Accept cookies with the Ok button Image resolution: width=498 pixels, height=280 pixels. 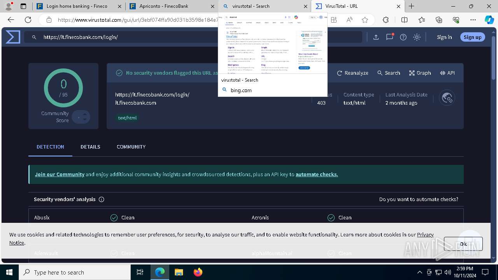click(463, 244)
